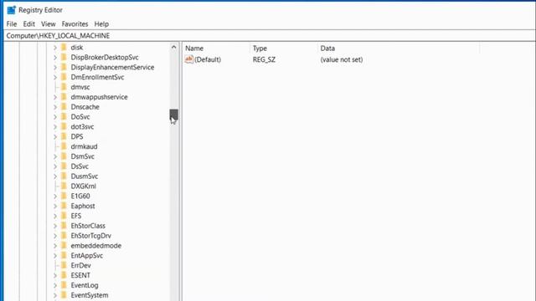Click the EhStorClass folder icon
Image resolution: width=536 pixels, height=301 pixels.
(64, 226)
